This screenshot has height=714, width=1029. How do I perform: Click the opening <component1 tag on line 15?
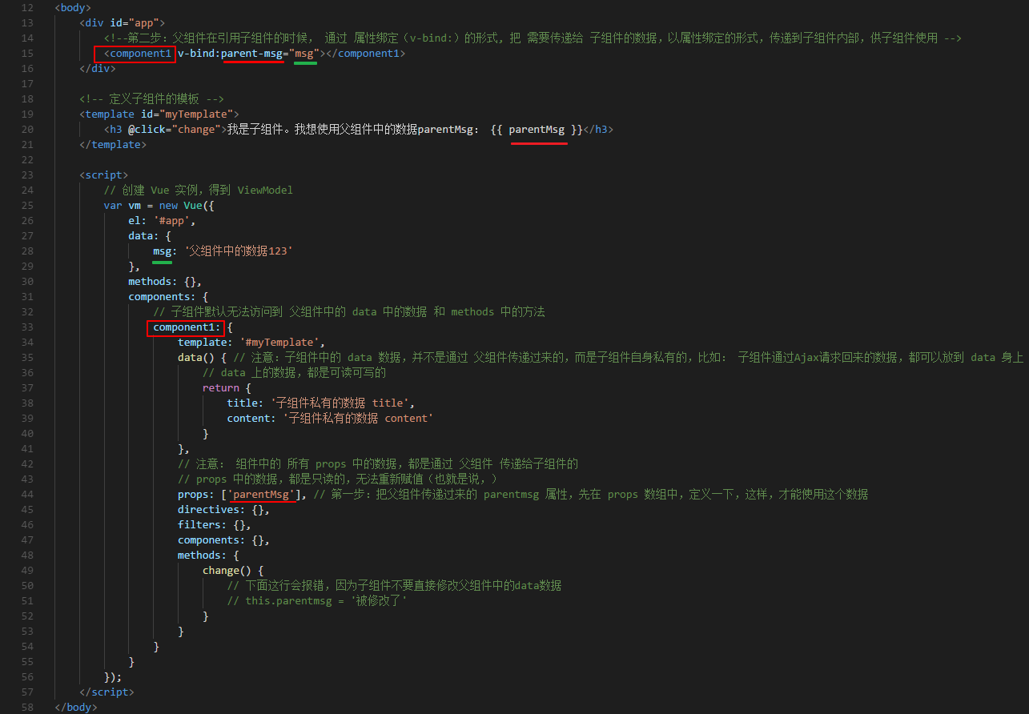pos(138,54)
